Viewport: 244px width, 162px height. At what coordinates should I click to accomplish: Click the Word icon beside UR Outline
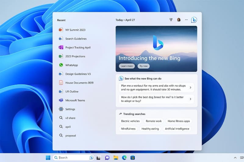pyautogui.click(x=61, y=91)
